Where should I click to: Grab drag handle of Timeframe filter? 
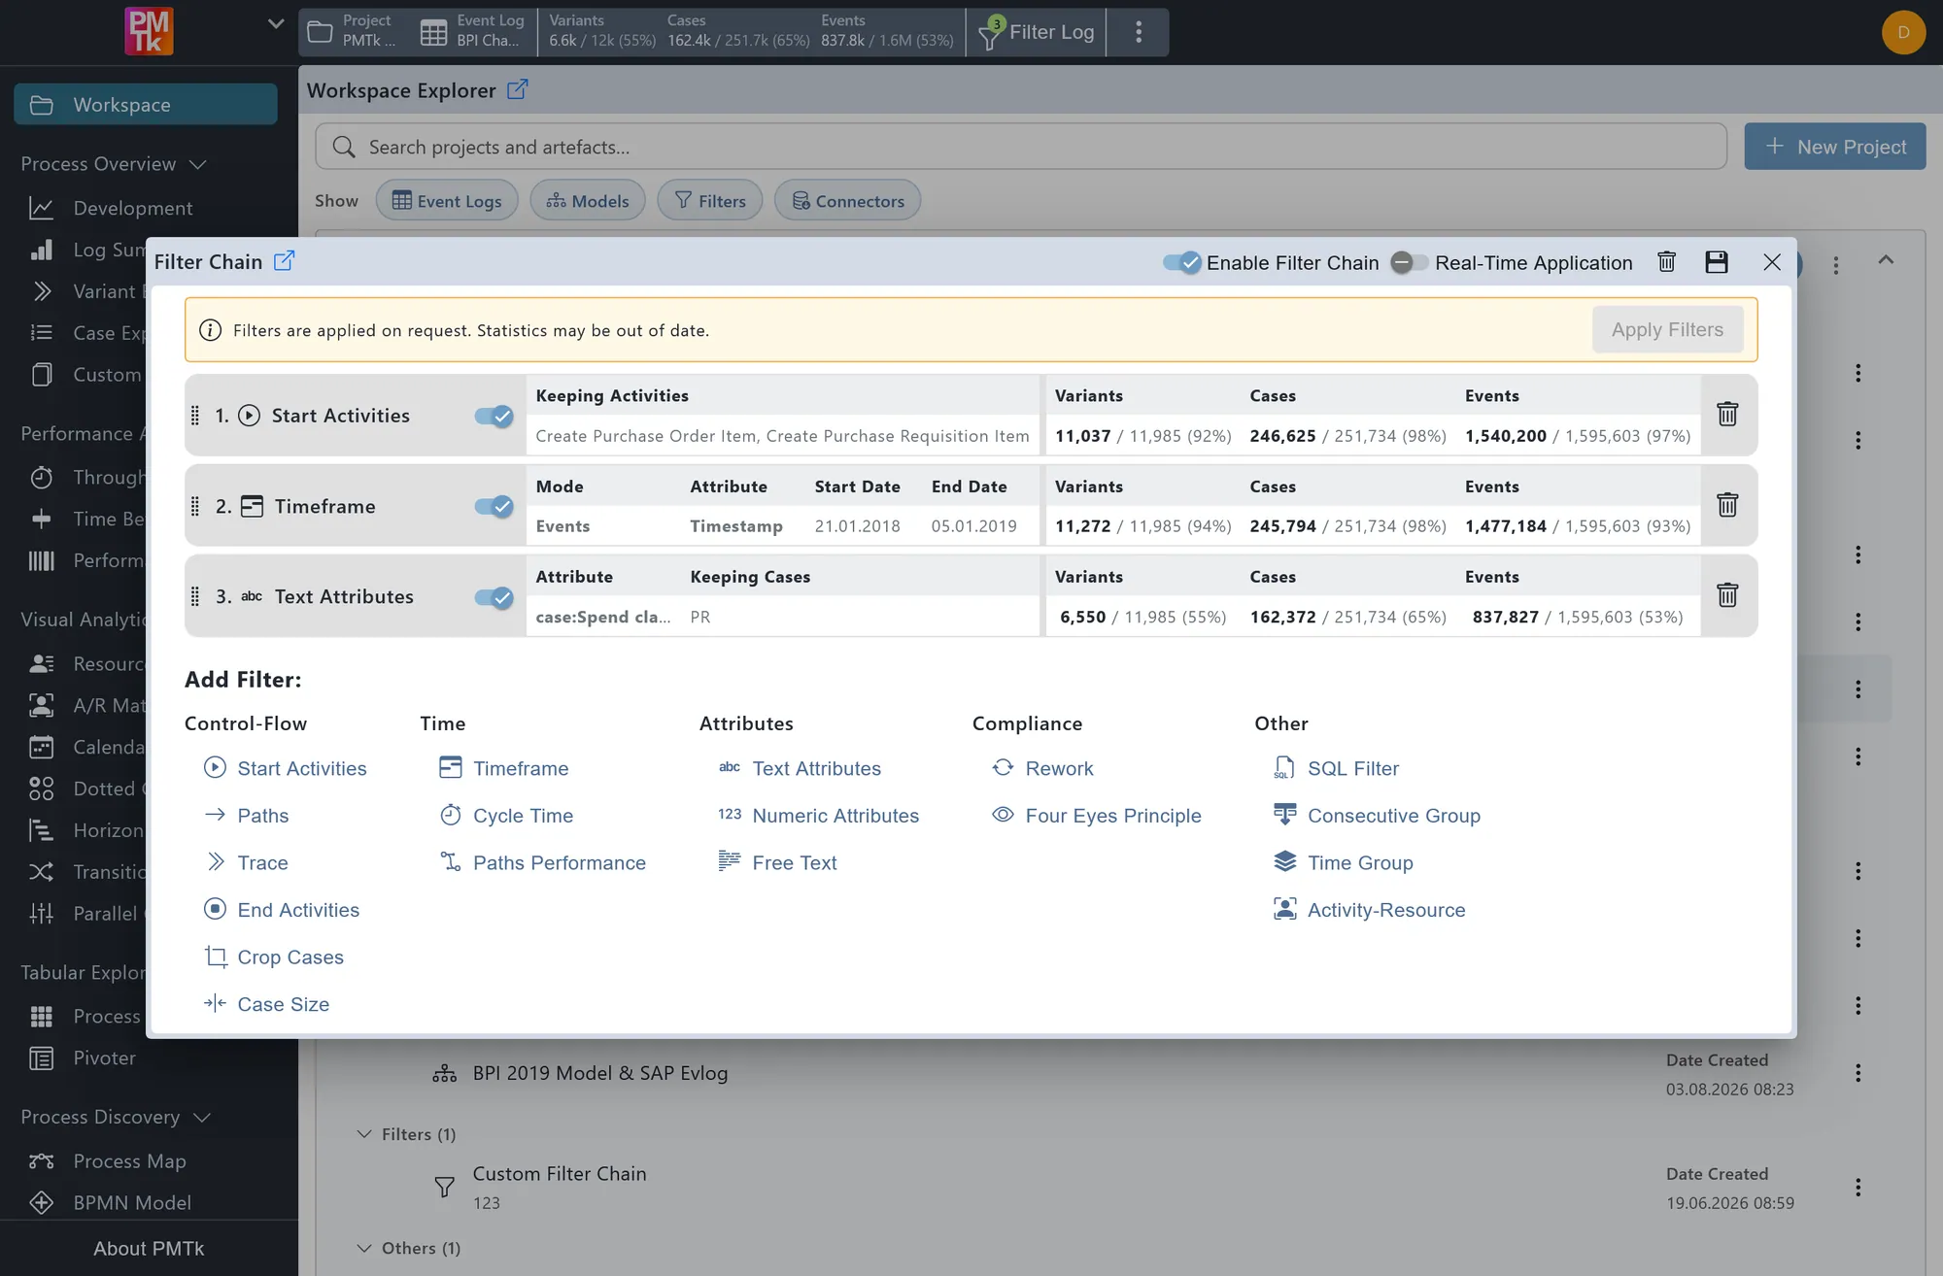click(194, 506)
